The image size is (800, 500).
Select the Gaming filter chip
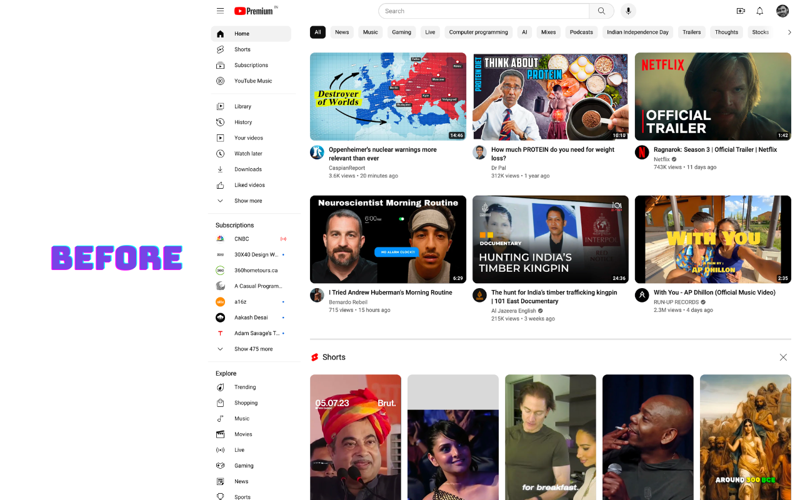401,32
